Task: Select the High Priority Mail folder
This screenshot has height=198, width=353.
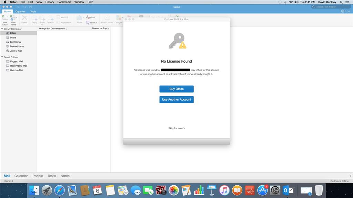Action: point(19,66)
